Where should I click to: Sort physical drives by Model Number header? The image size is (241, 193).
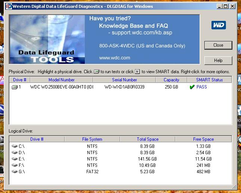pyautogui.click(x=62, y=80)
